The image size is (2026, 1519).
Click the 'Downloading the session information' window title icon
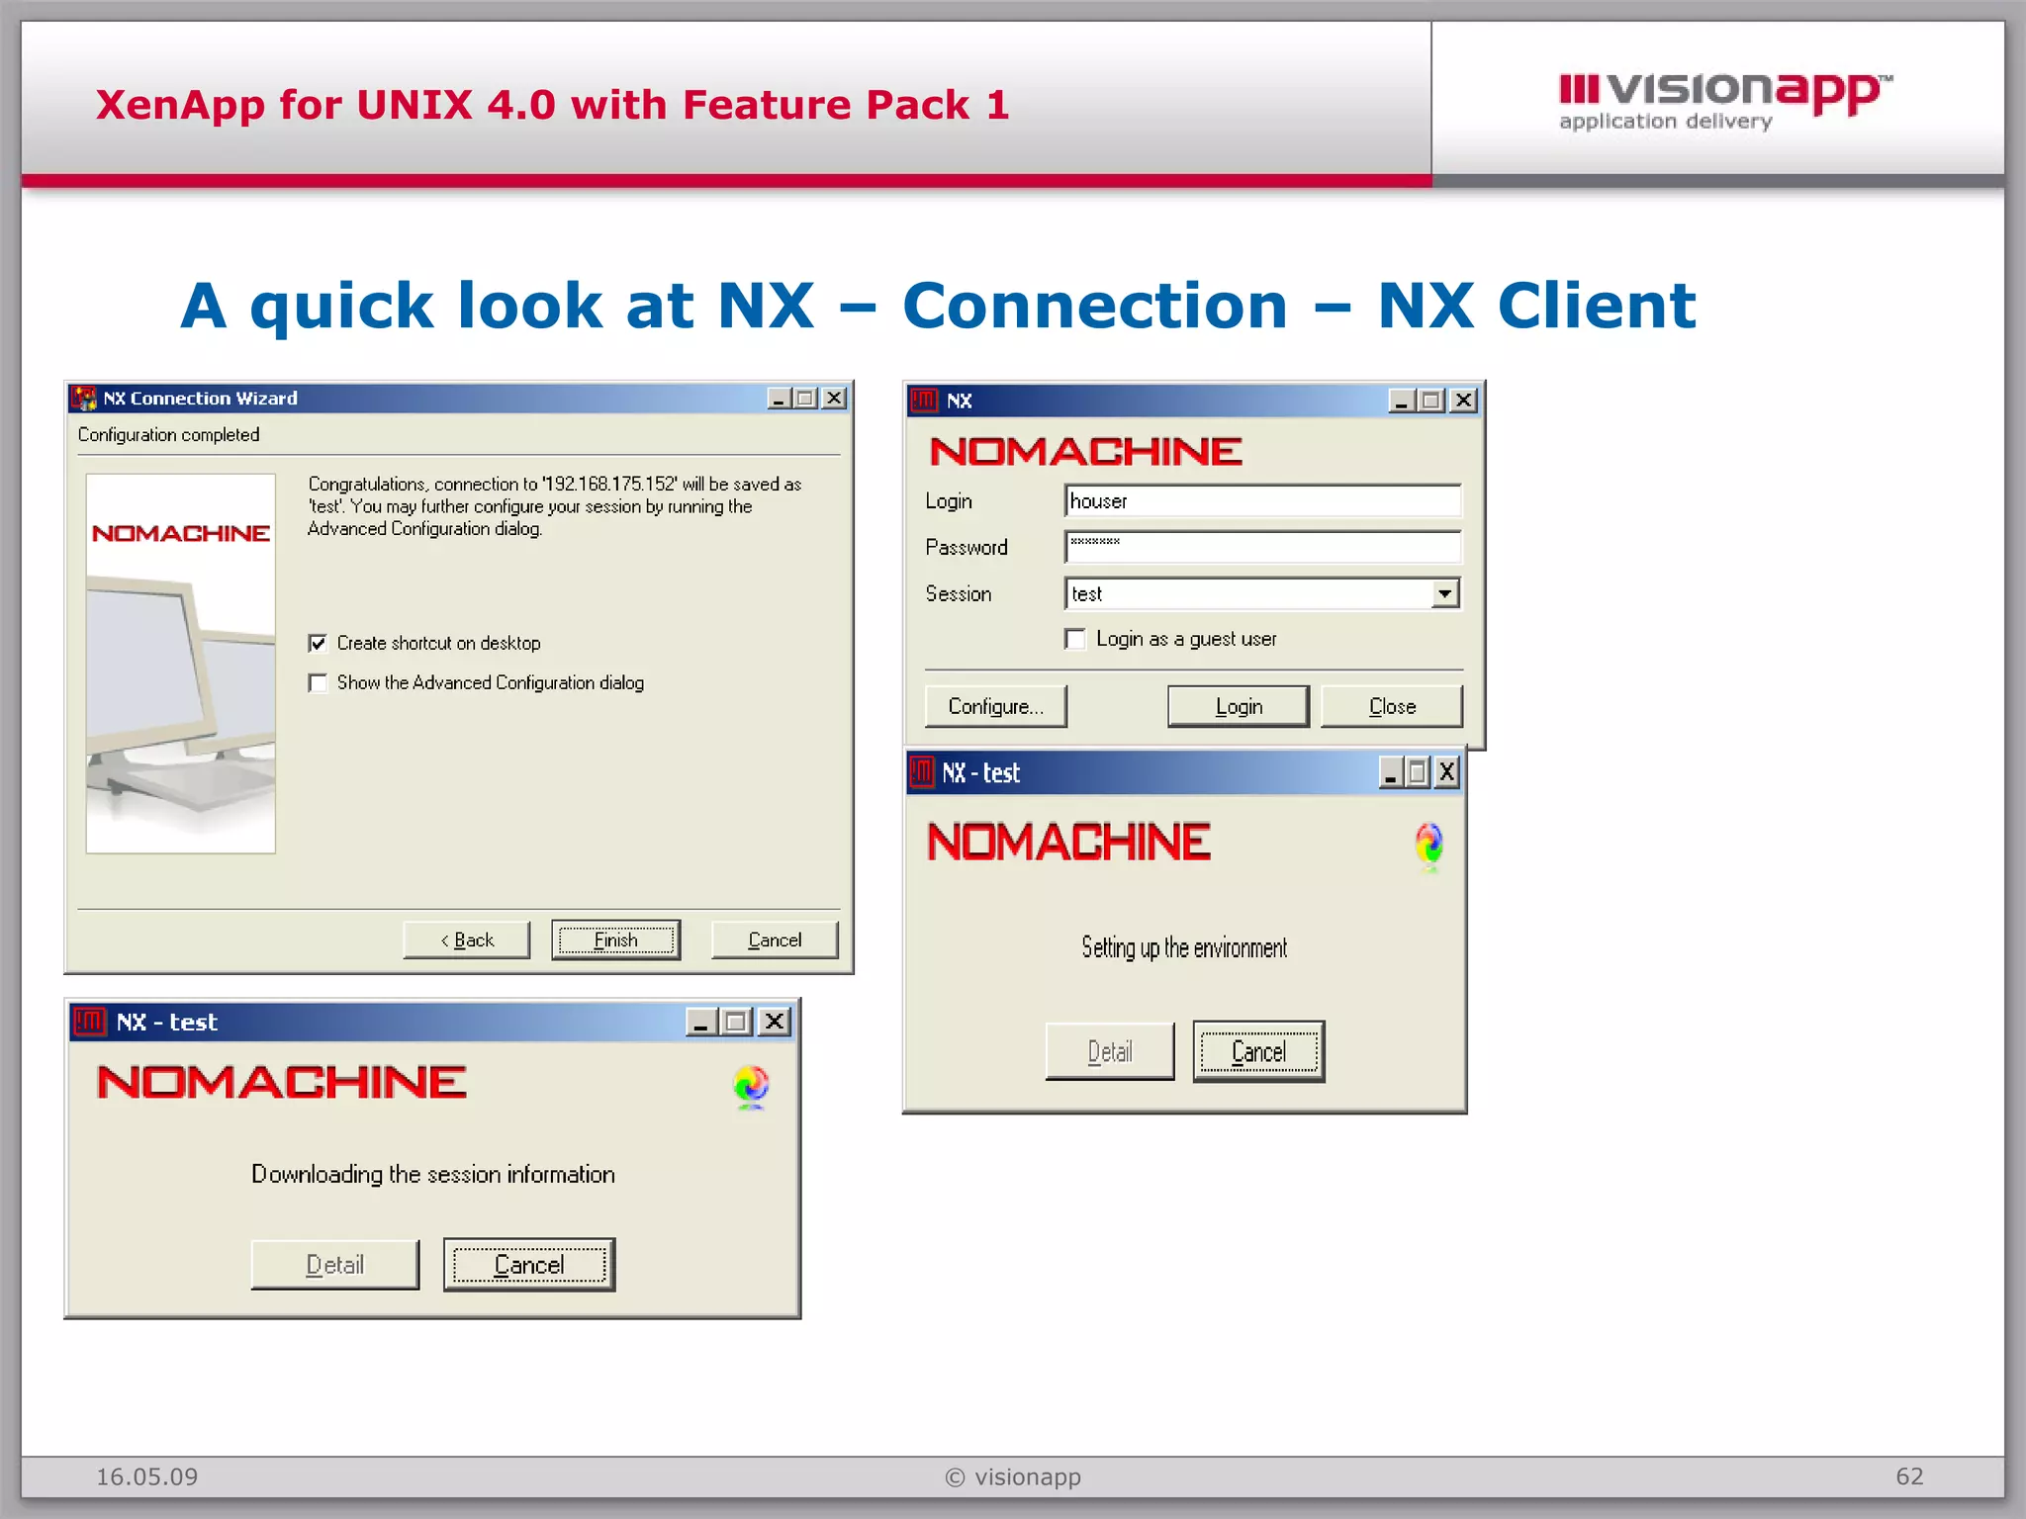click(89, 1022)
